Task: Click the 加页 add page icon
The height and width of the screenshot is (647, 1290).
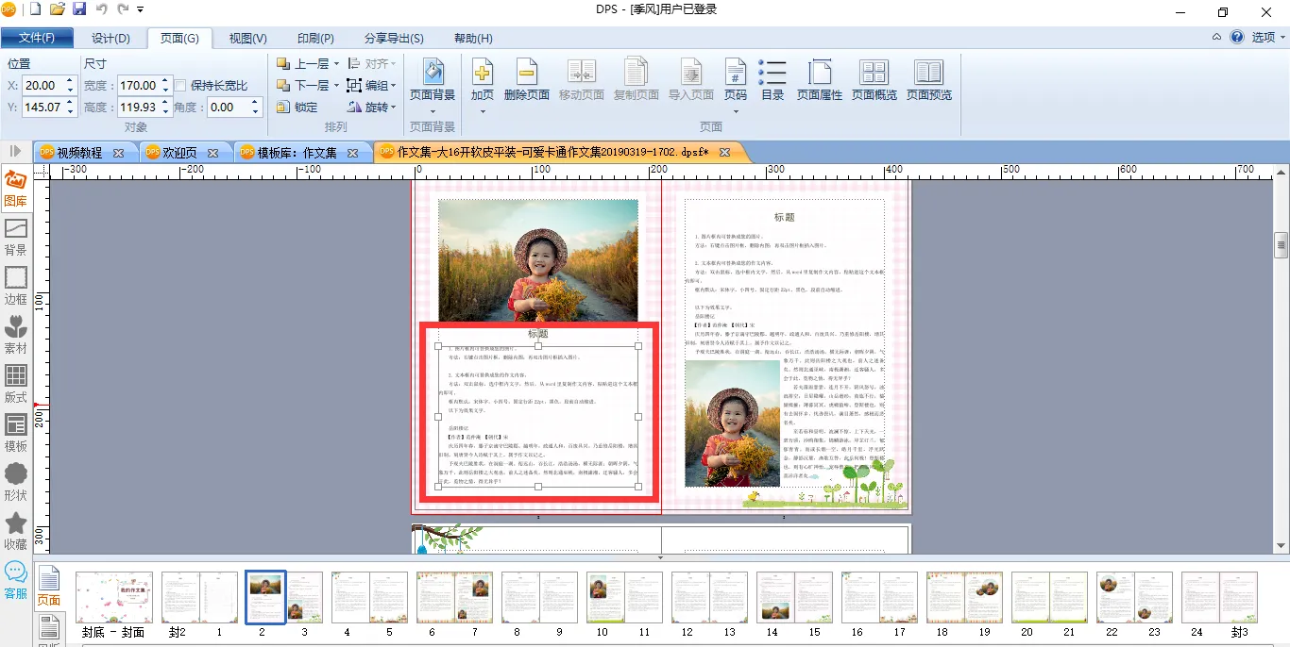Action: tap(482, 74)
